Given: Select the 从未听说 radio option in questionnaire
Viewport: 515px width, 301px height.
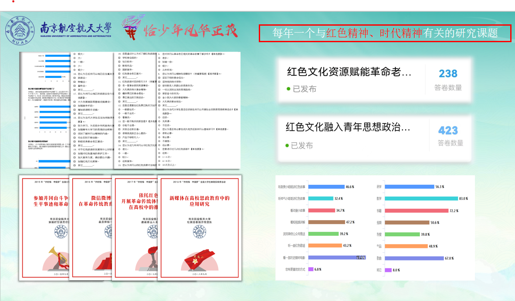Looking at the screenshot, I should point(159,69).
